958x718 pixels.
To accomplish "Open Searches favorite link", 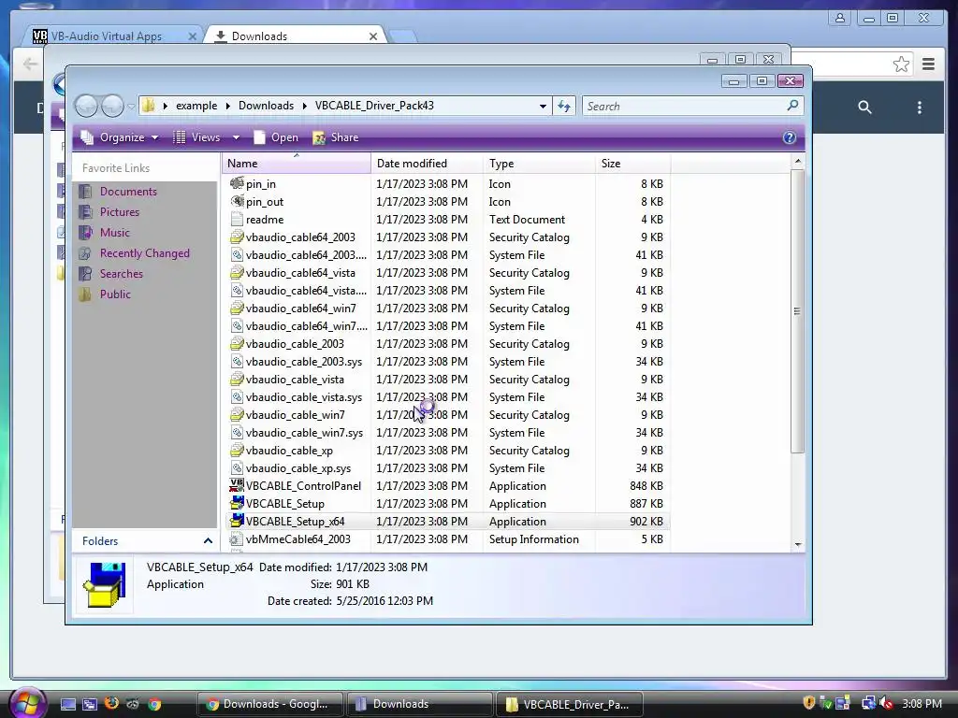I will pyautogui.click(x=122, y=274).
